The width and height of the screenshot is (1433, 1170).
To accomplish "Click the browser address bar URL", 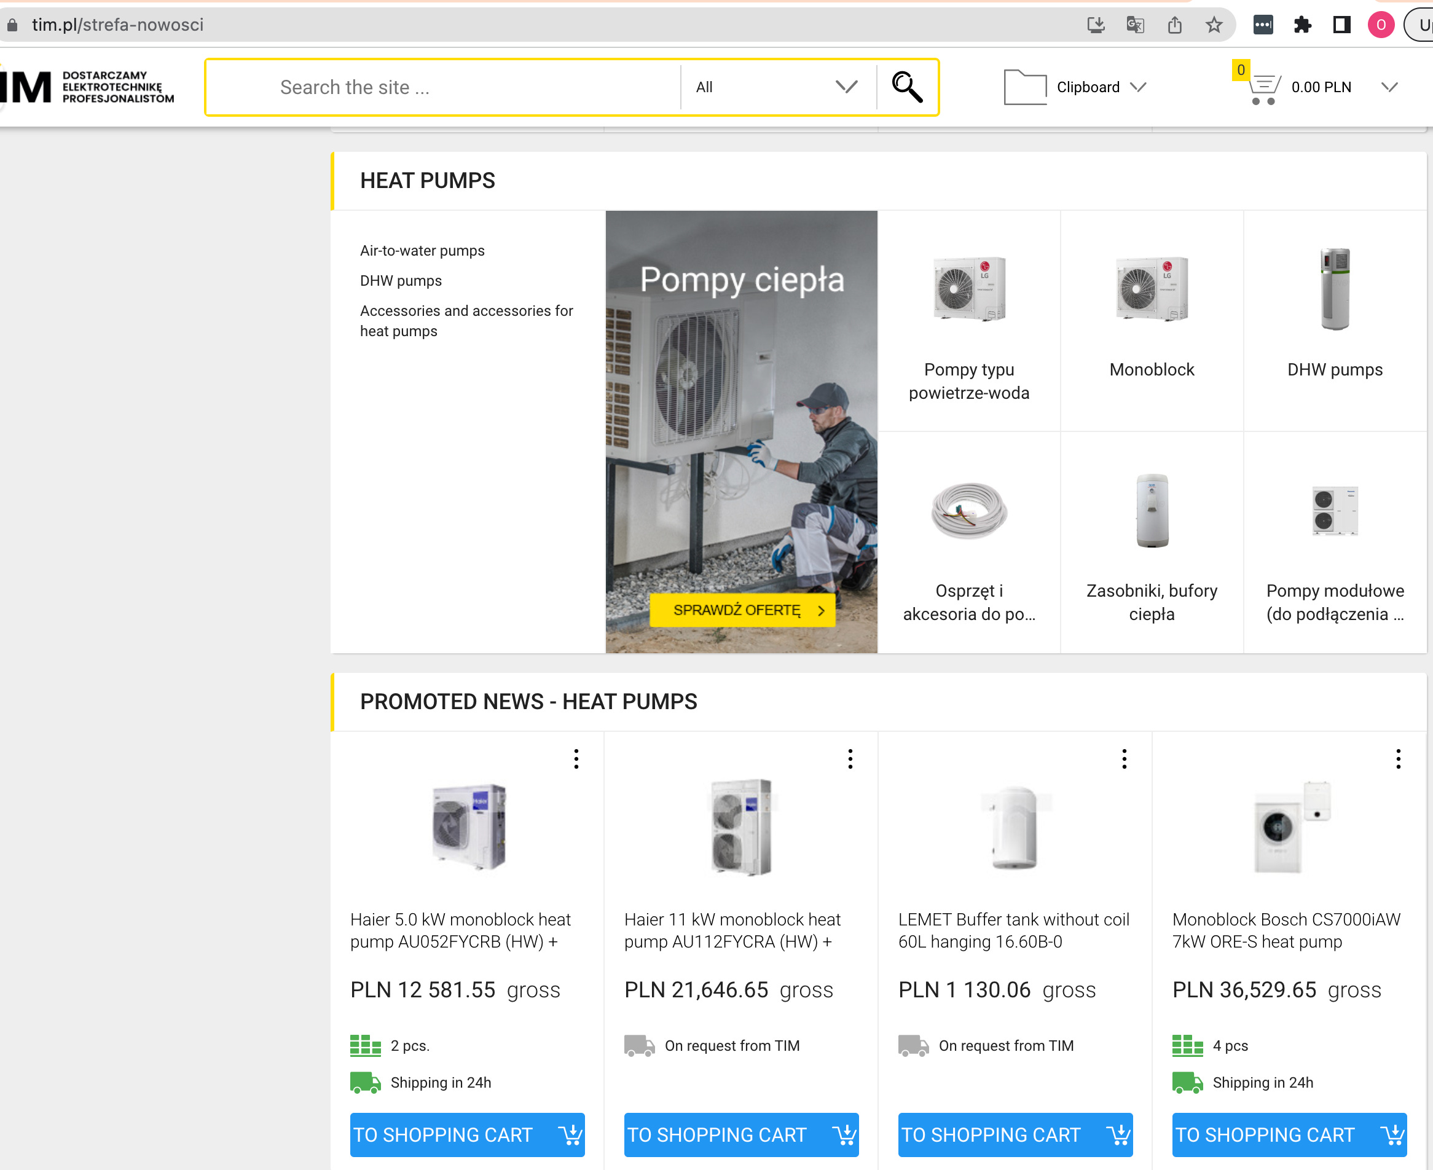I will 118,25.
